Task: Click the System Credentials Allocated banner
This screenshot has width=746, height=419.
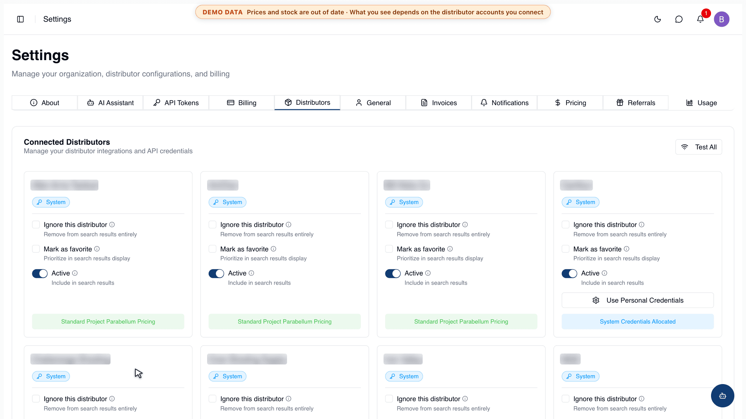Action: click(x=638, y=322)
